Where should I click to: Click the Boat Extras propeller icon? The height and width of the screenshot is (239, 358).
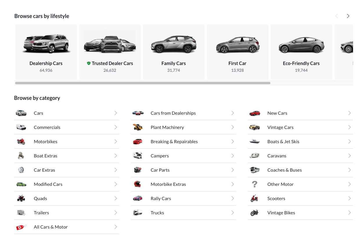coord(21,156)
